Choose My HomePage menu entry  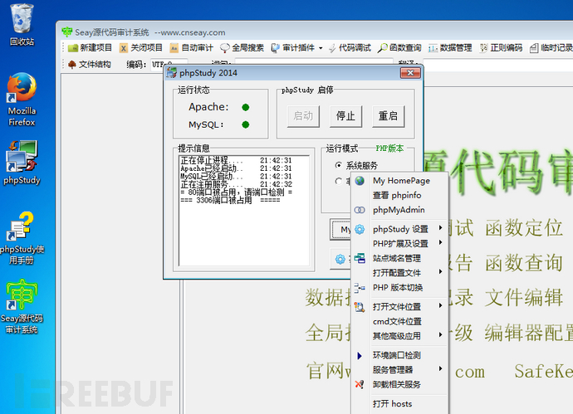399,181
